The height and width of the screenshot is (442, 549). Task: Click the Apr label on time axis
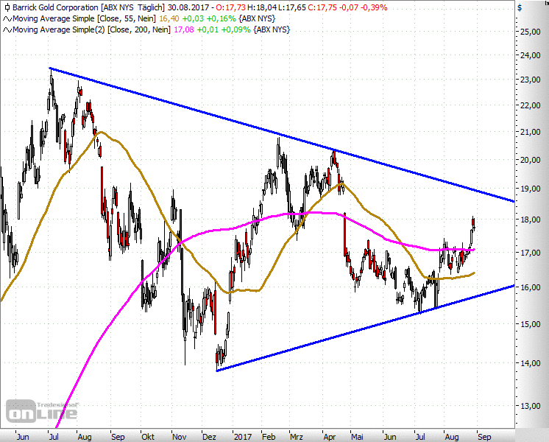click(330, 437)
